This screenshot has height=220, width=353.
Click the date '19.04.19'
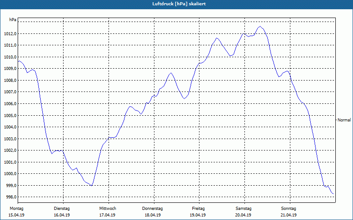tap(198, 215)
